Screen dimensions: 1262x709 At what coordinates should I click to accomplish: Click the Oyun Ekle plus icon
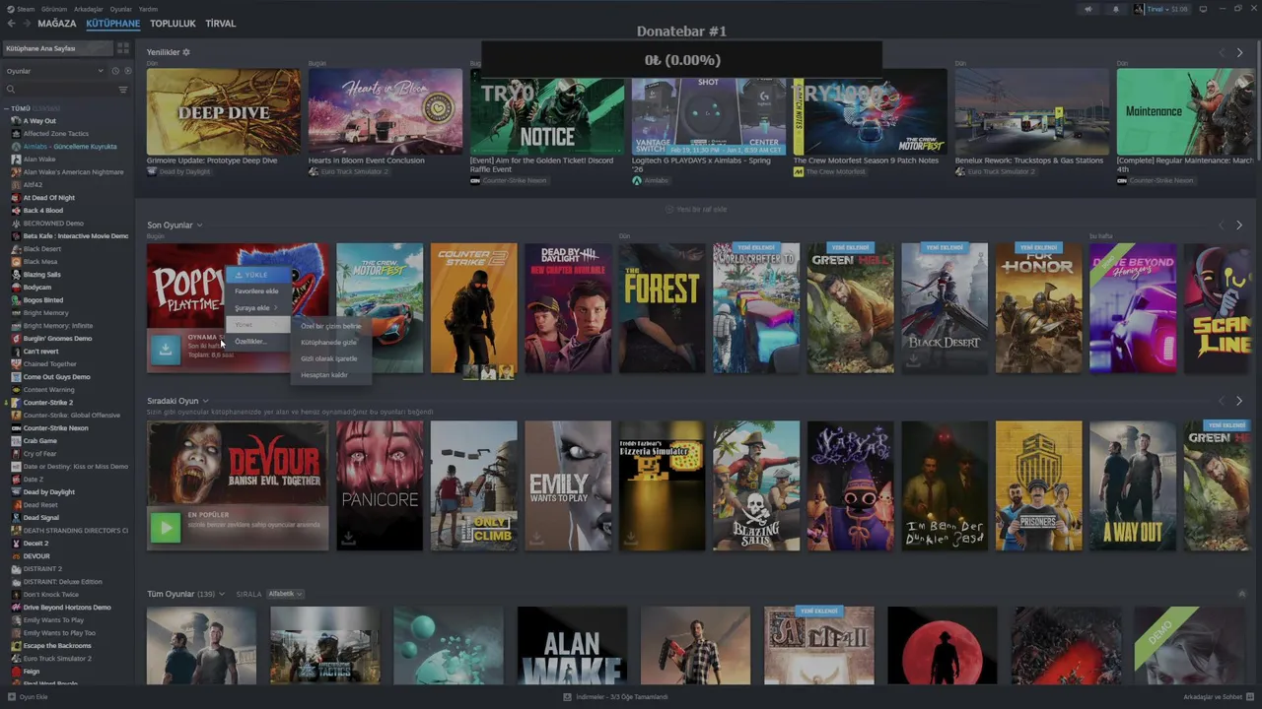click(11, 697)
